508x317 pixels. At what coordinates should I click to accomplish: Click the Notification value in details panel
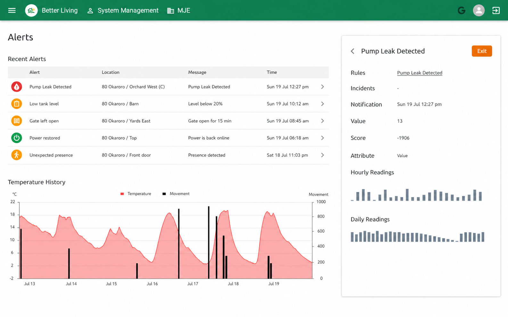[x=419, y=104]
